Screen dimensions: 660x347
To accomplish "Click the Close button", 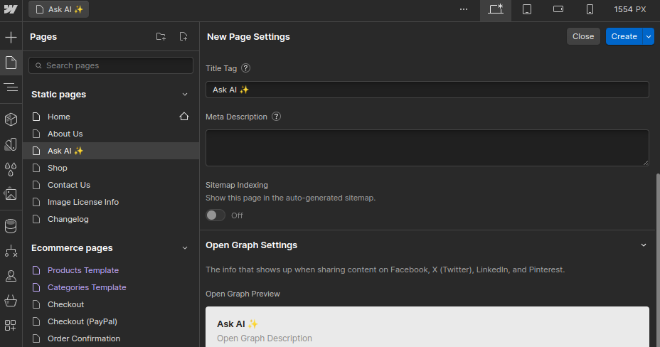I will point(583,36).
